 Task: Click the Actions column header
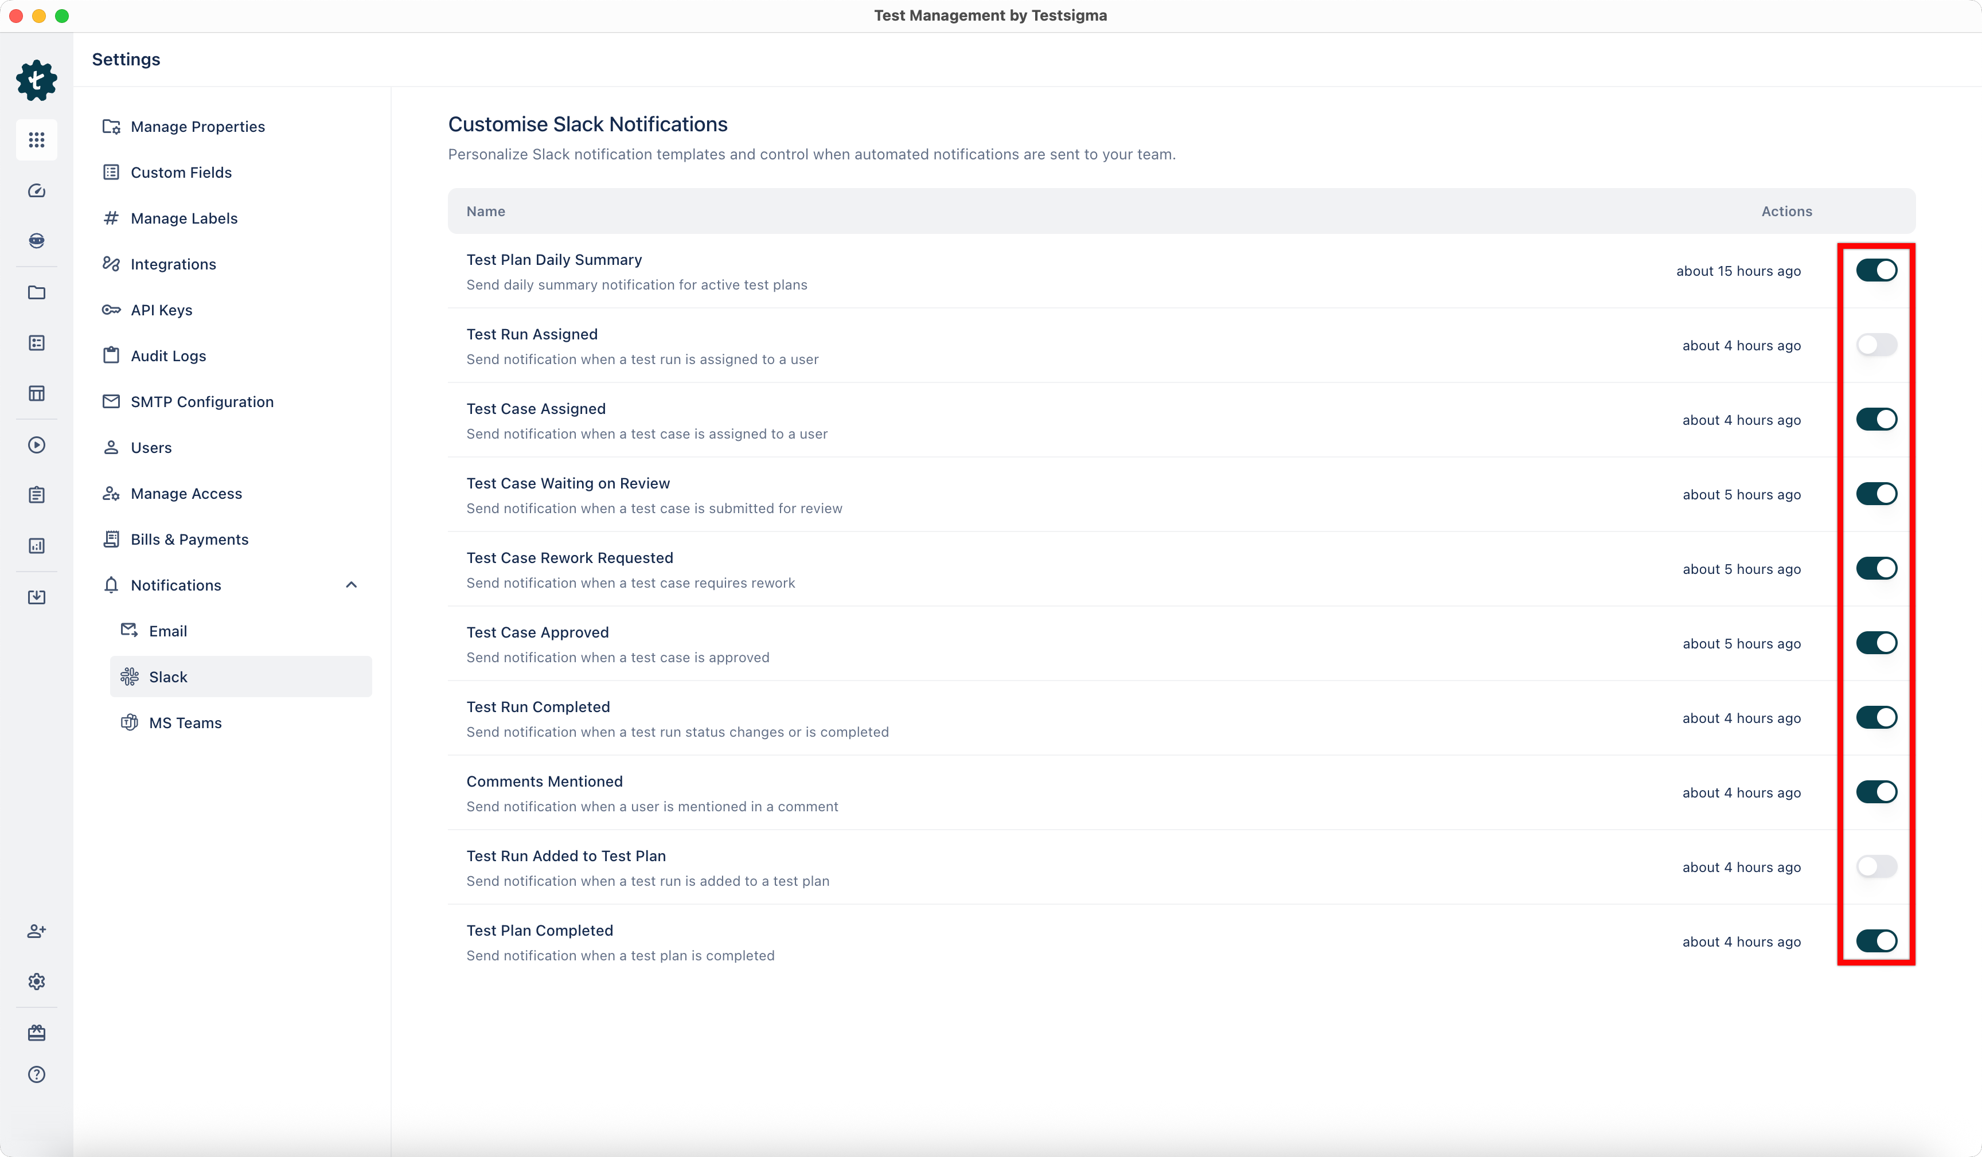tap(1786, 211)
